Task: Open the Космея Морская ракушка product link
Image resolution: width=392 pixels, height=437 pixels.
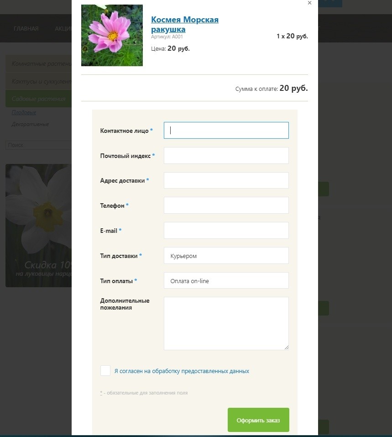Action: click(x=185, y=24)
